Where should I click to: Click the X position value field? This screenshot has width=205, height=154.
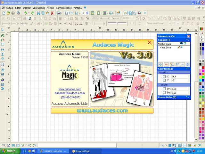coord(180,76)
